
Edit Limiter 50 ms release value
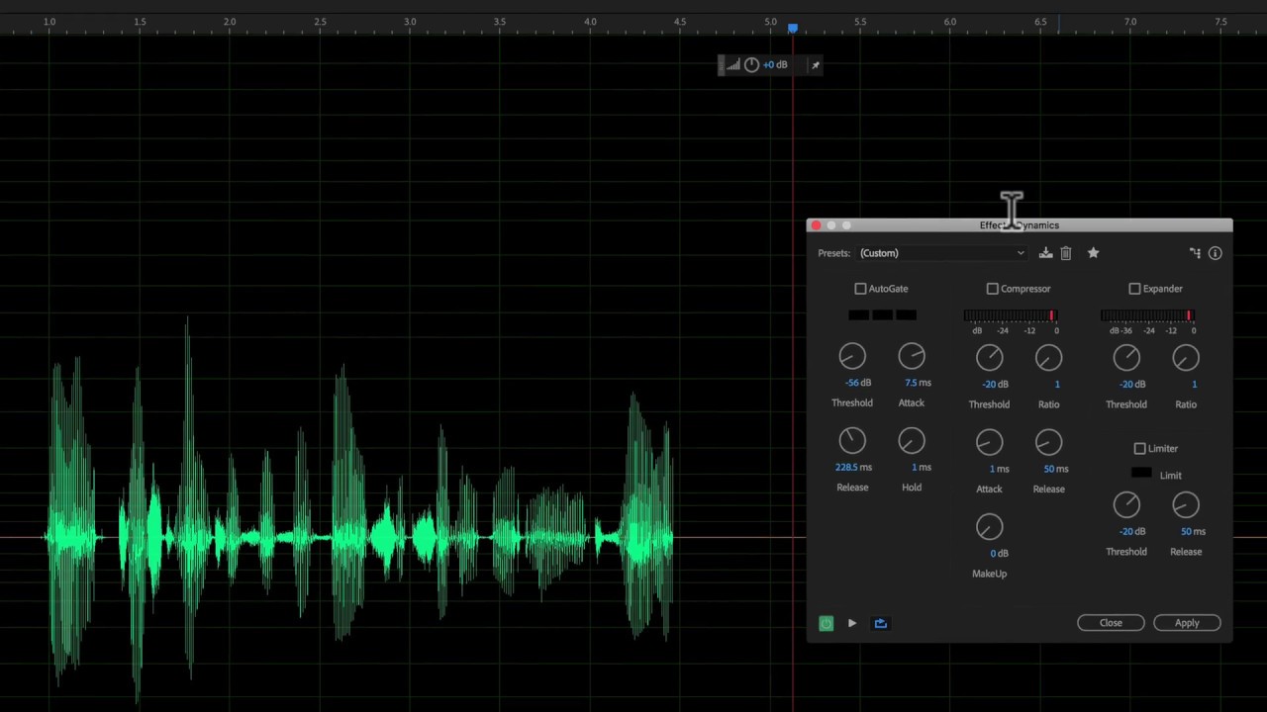(1193, 532)
